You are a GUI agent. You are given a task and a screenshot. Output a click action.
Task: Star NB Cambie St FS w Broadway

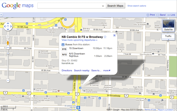point(105,37)
